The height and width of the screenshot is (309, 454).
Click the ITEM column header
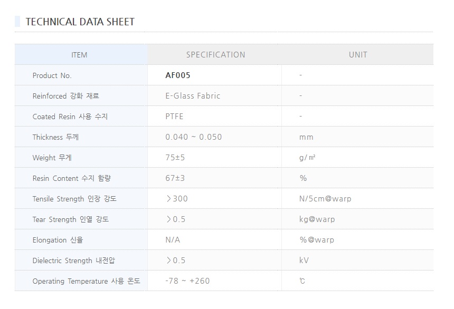click(79, 55)
